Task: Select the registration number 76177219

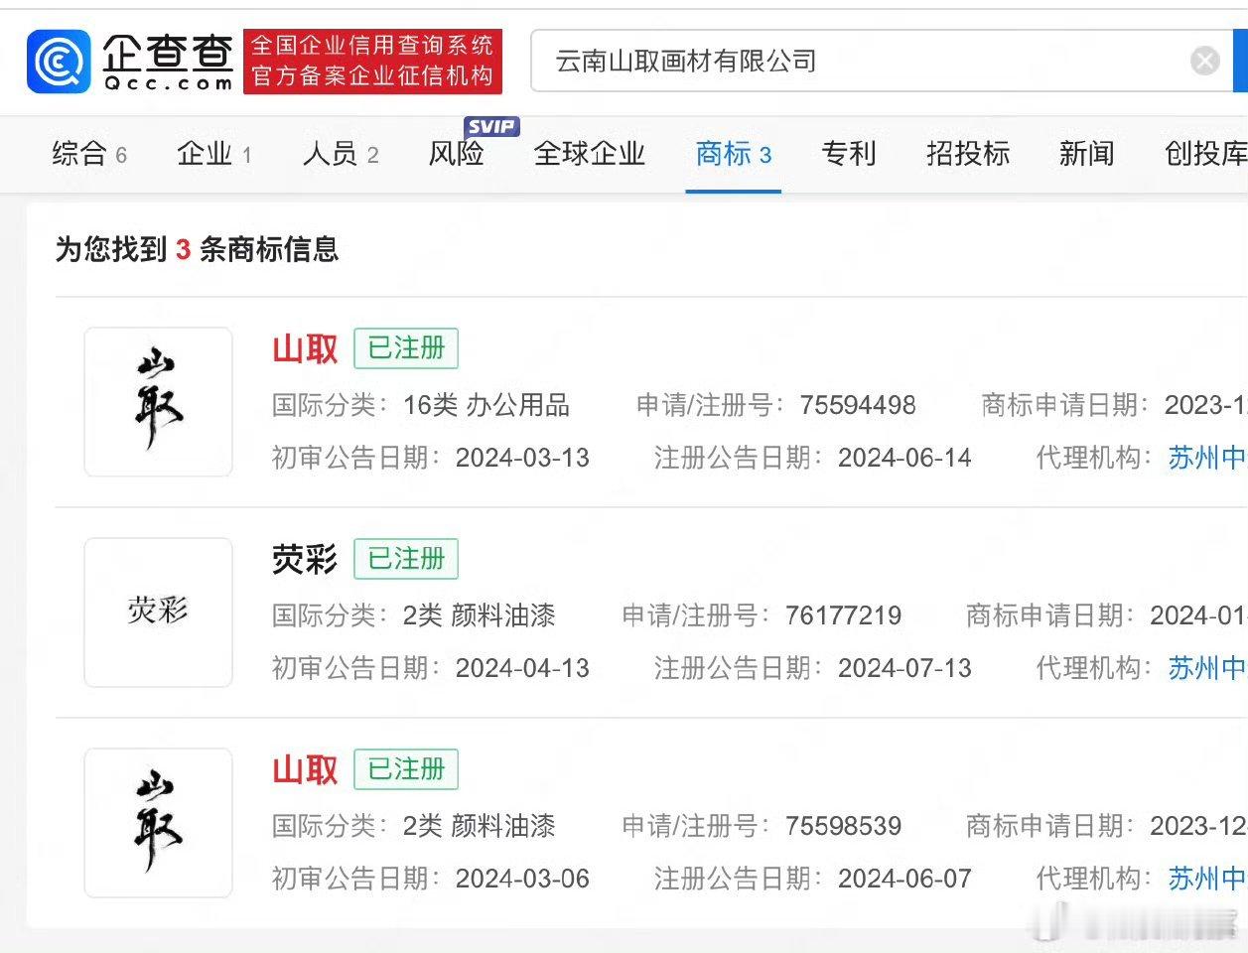Action: tap(844, 615)
